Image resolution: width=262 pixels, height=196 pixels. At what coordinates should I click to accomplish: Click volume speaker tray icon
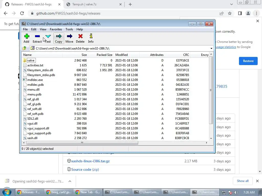coord(236,192)
